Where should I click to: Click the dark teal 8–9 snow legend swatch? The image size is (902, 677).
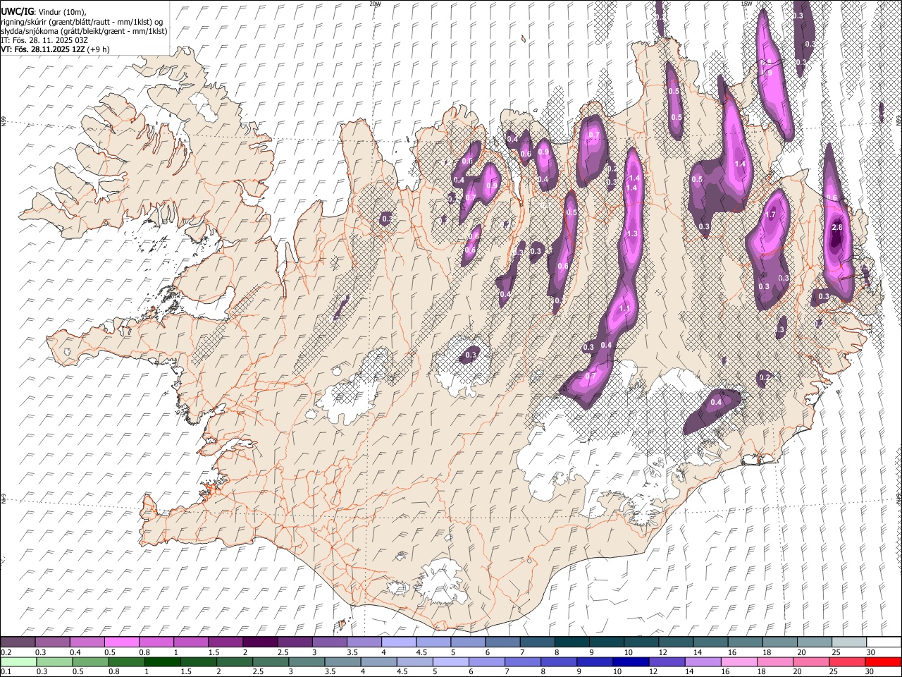[572, 642]
